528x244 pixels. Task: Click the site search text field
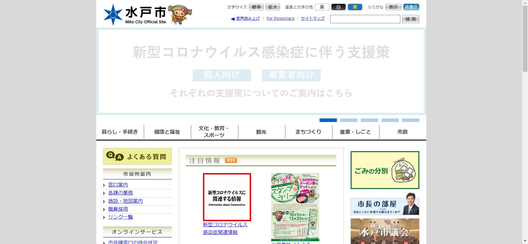coord(365,19)
